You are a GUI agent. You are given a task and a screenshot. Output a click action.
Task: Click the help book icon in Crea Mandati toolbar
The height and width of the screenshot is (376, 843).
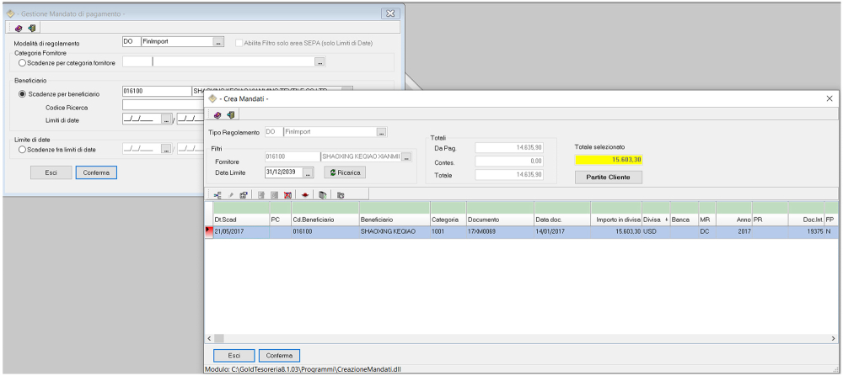[x=218, y=114]
